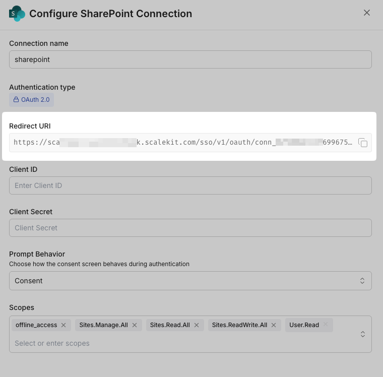Click the Consent value in Prompt Behavior
Viewport: 383px width, 377px height.
29,281
